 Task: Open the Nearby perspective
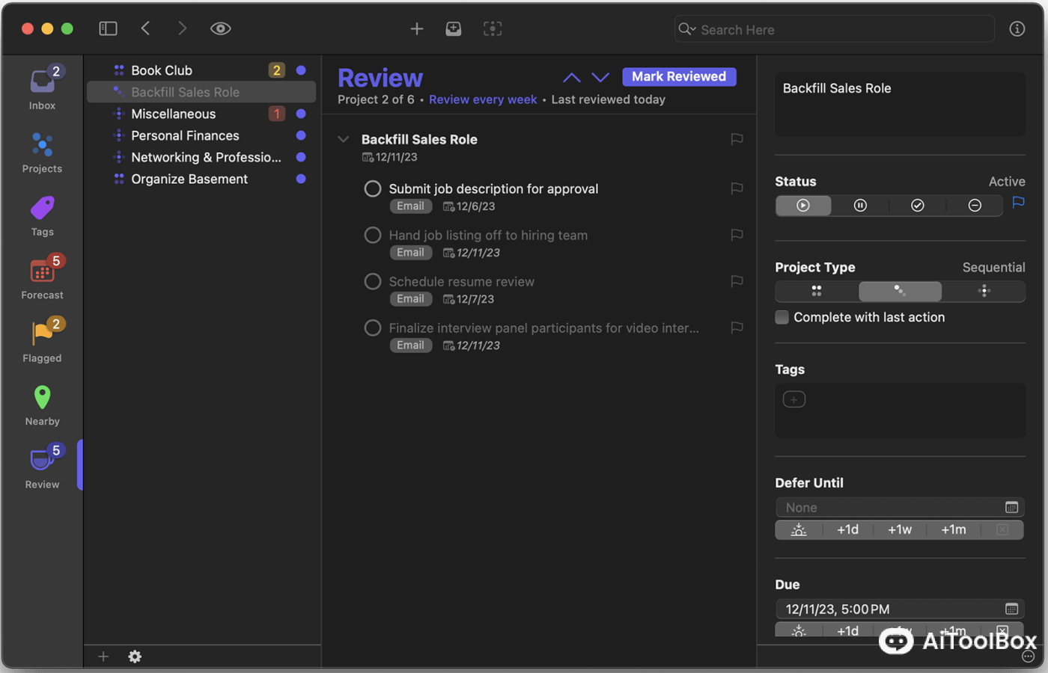(x=42, y=398)
